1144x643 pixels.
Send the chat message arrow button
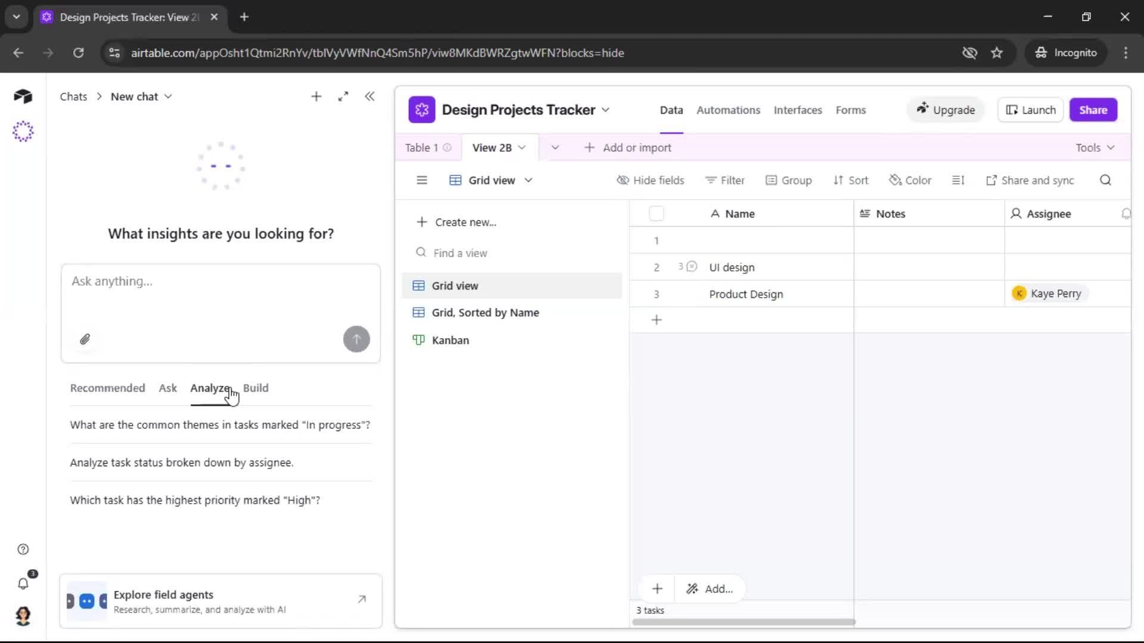click(356, 339)
